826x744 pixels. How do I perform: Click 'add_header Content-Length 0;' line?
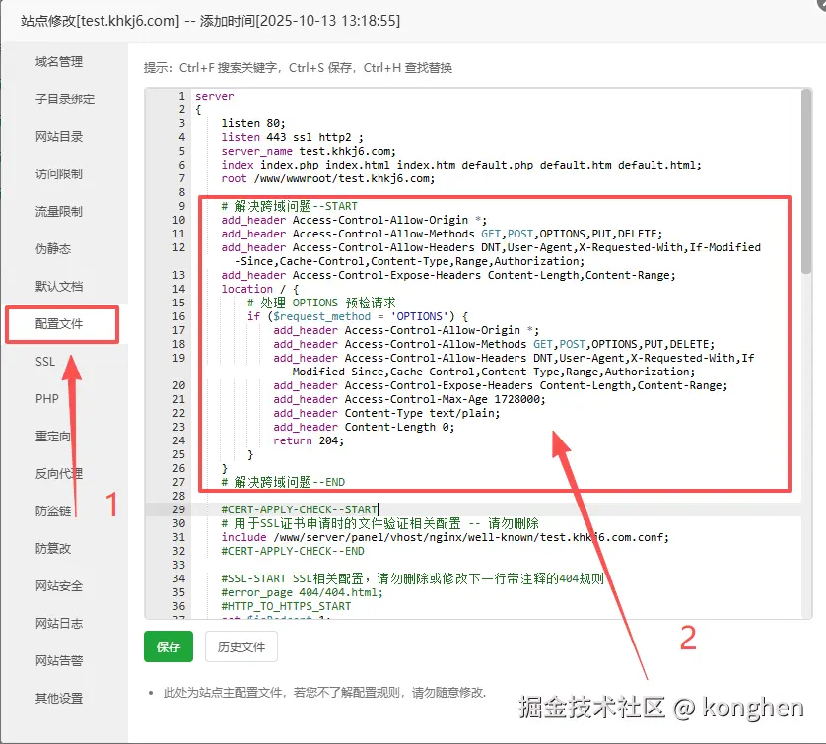click(364, 427)
